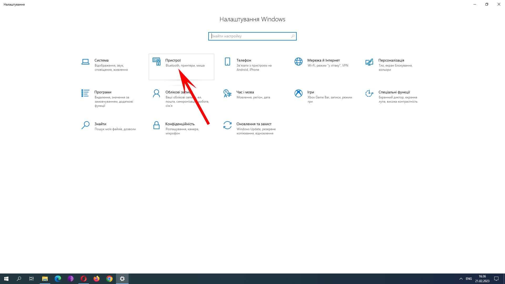Restore down the Налаштування window
The width and height of the screenshot is (505, 284).
click(x=487, y=4)
